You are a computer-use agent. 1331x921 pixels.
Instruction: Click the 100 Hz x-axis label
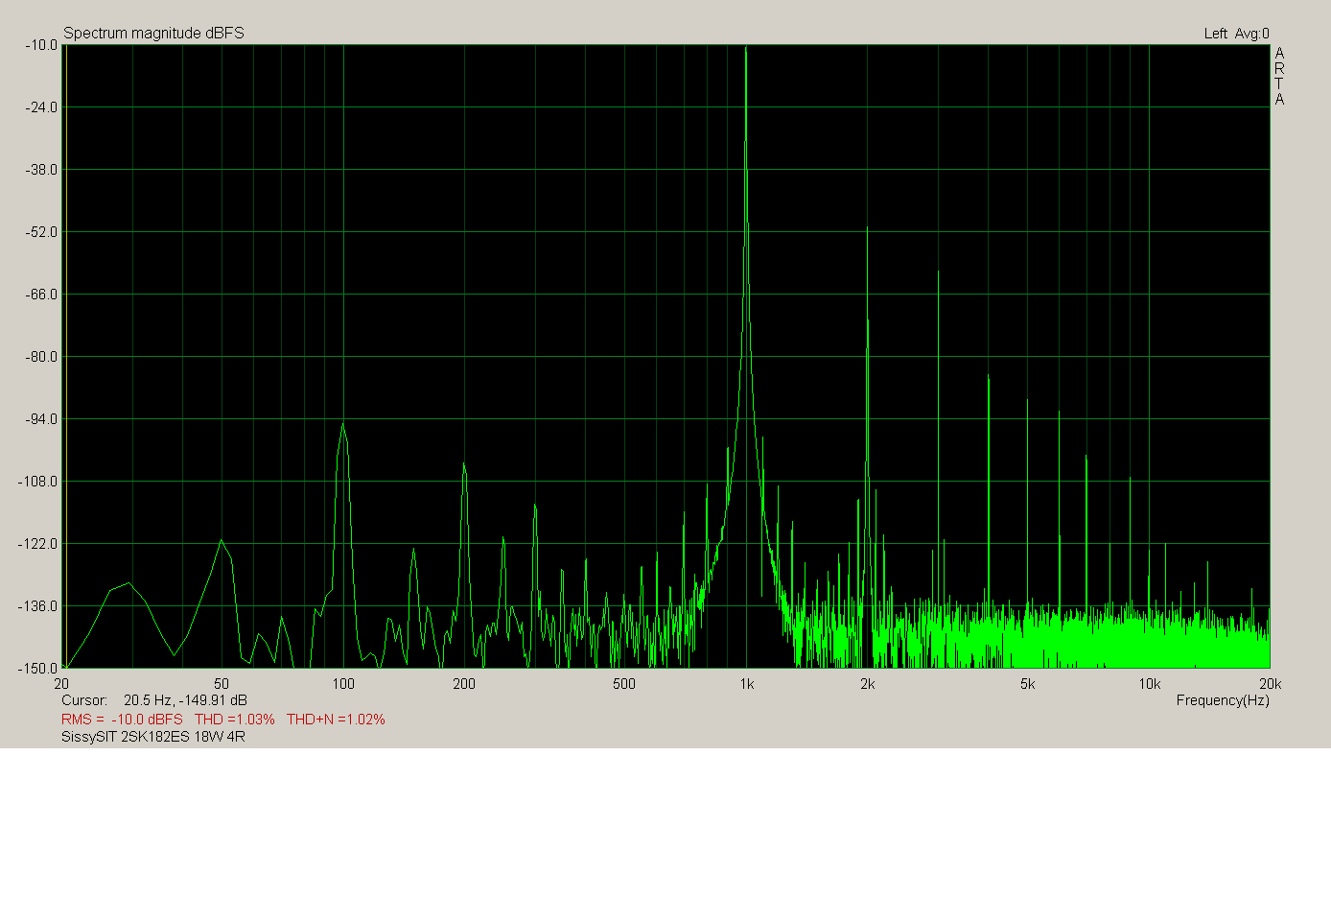click(x=343, y=684)
